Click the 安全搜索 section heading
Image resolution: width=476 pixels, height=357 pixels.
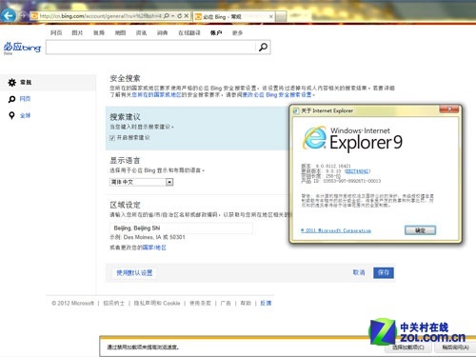pyautogui.click(x=125, y=78)
